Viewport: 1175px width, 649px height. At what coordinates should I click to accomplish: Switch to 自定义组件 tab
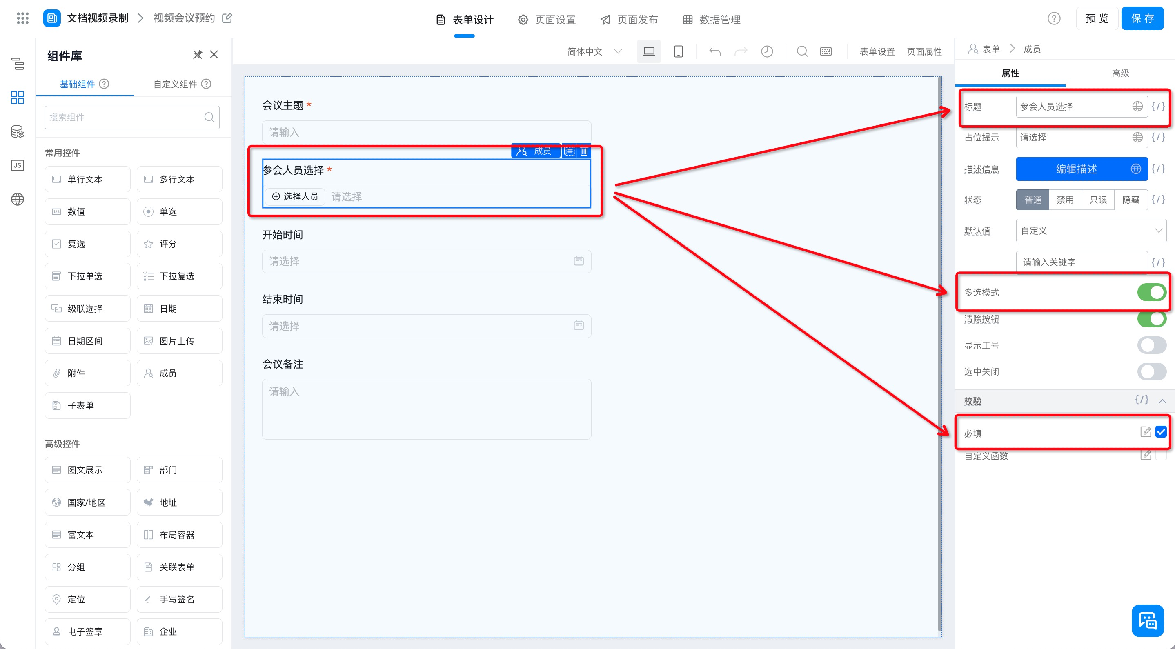click(182, 84)
